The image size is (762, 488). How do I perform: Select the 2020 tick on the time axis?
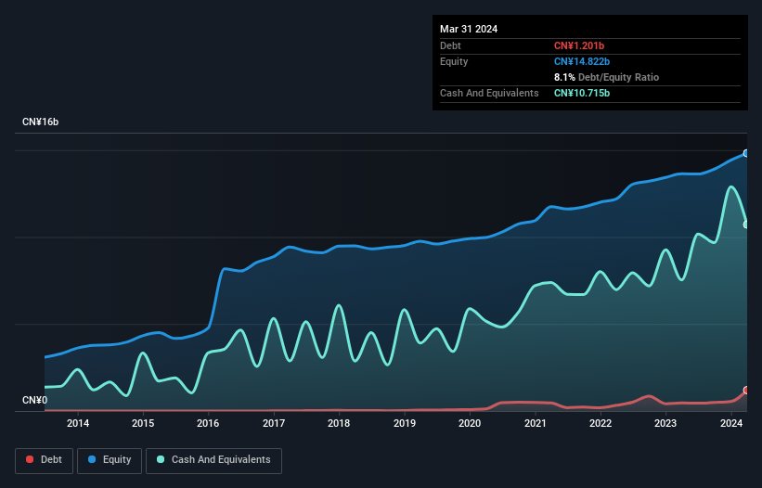point(470,424)
